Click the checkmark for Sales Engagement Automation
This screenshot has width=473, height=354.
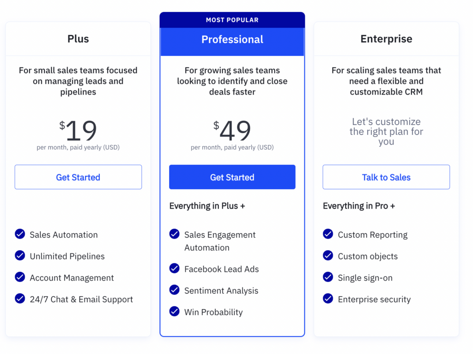tap(174, 234)
